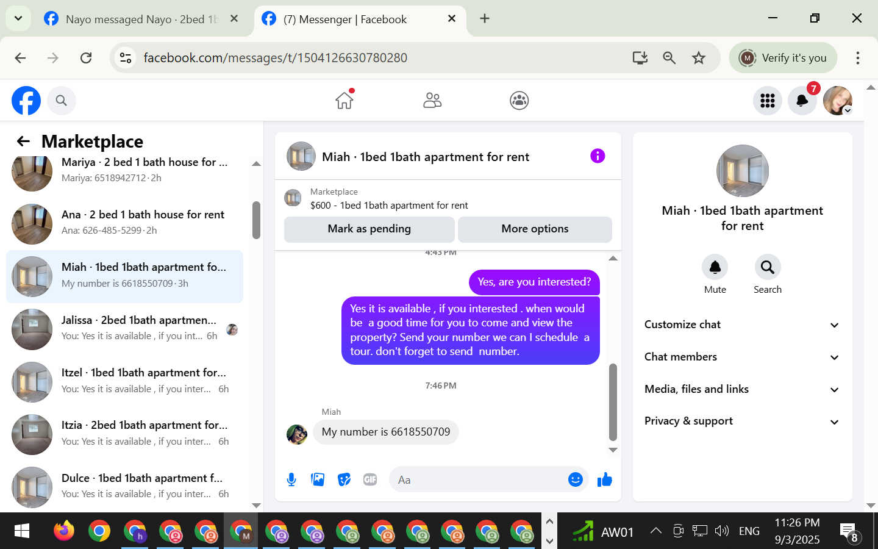Click Miah's avatar beside her message

click(x=297, y=434)
